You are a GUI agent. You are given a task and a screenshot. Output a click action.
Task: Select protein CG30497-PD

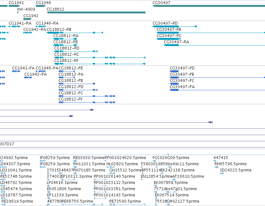(x=182, y=68)
